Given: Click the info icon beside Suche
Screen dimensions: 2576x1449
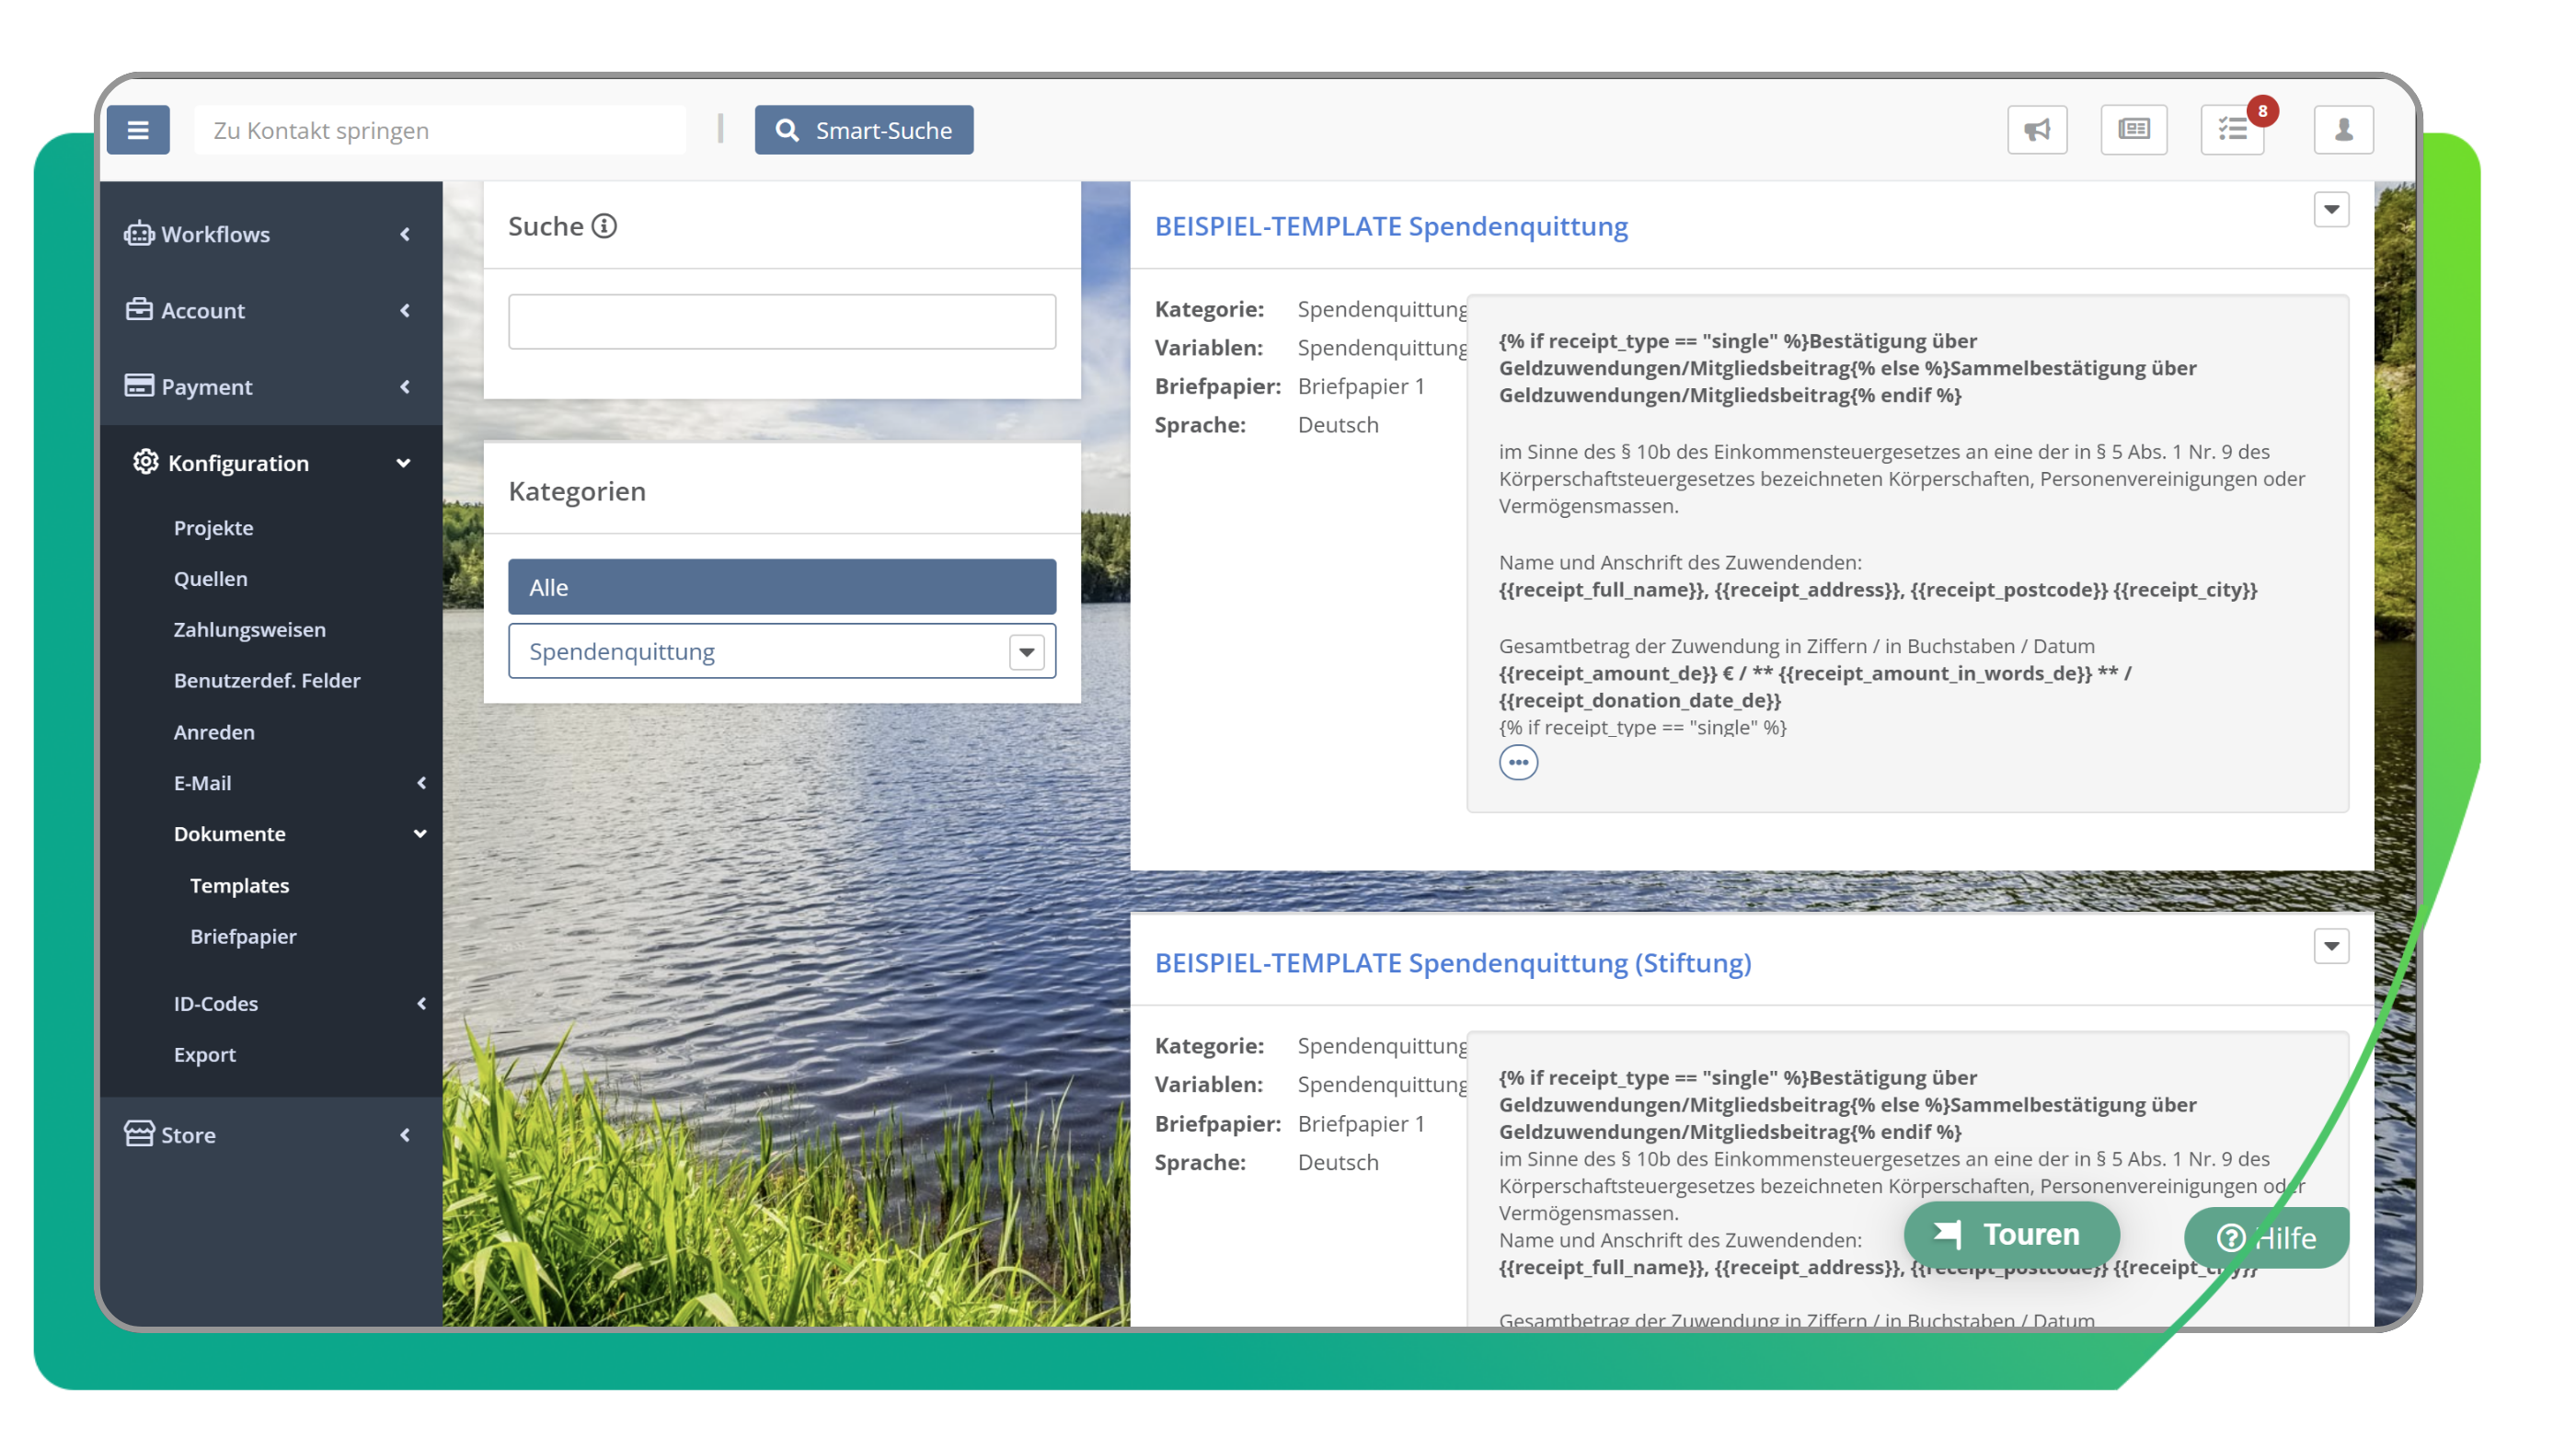Looking at the screenshot, I should (604, 226).
